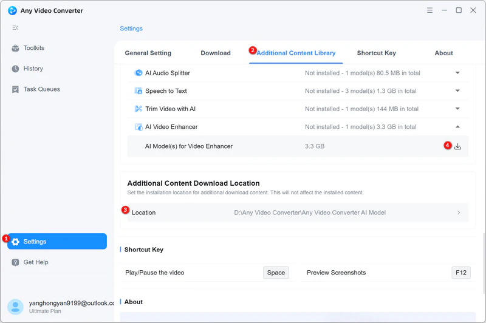Click 'Not installed - 1 model(s) 144 MB' status
This screenshot has width=486, height=323.
[x=361, y=109]
